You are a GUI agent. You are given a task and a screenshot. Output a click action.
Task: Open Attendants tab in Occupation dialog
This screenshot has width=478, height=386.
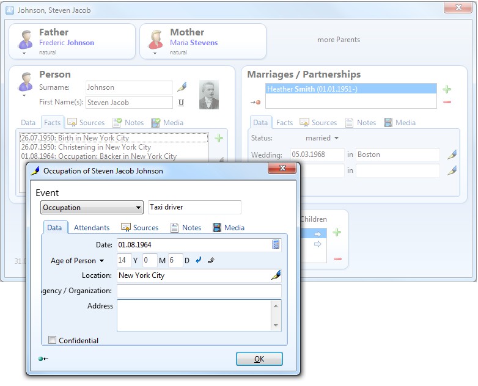92,228
